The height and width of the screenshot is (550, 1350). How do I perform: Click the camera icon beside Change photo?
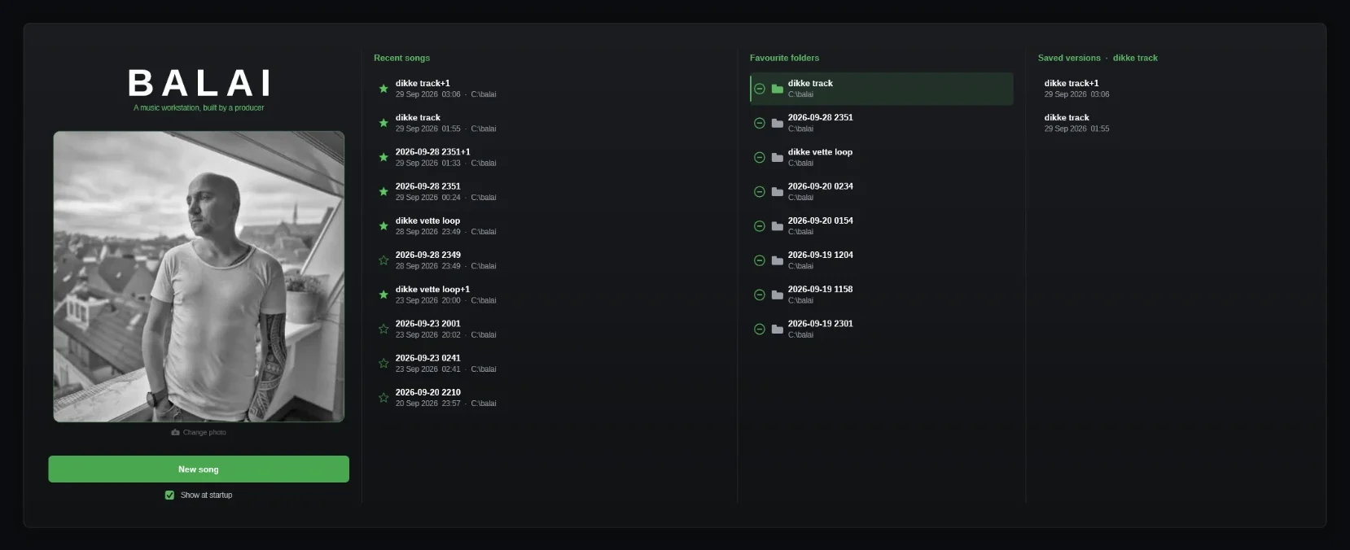click(x=175, y=432)
